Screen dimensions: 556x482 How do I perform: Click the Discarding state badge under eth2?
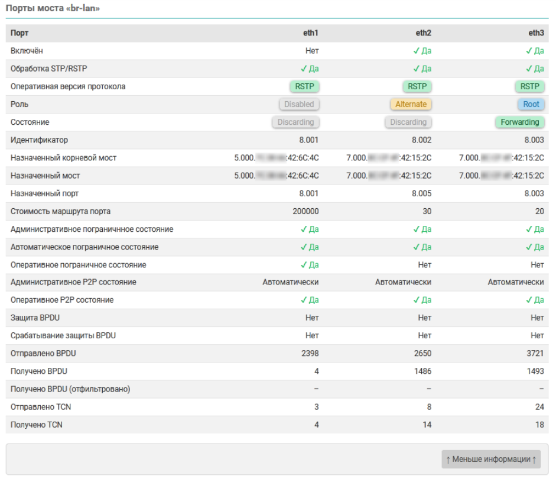coord(408,122)
